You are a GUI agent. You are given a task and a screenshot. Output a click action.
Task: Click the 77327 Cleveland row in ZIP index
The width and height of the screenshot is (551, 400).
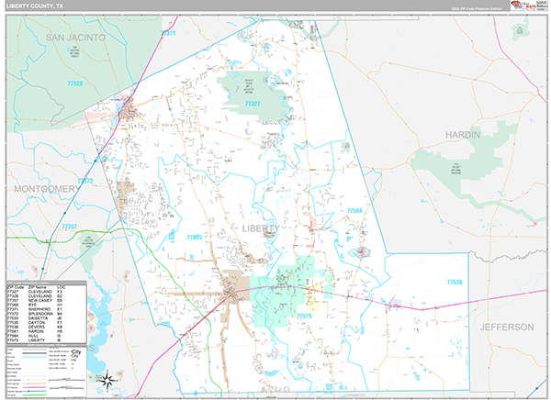pos(46,292)
